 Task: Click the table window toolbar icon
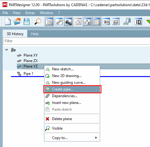tap(97, 22)
